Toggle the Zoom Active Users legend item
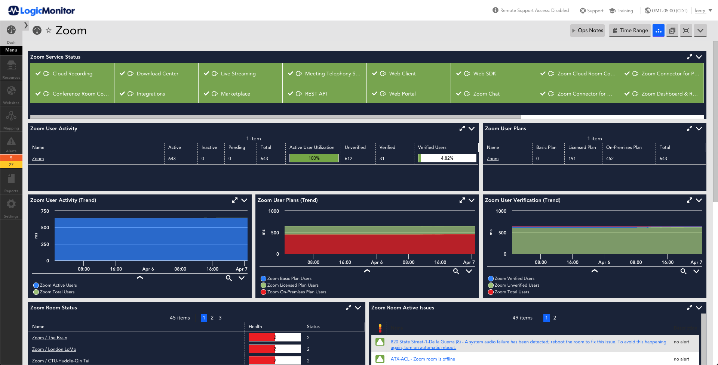The height and width of the screenshot is (365, 718). tap(58, 285)
